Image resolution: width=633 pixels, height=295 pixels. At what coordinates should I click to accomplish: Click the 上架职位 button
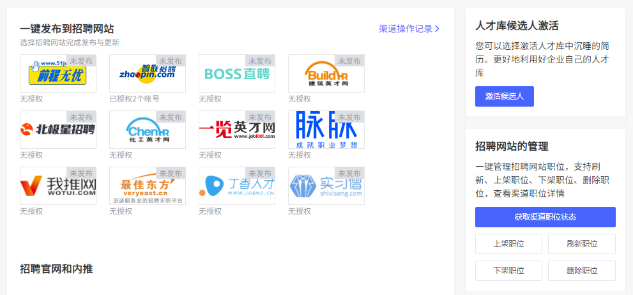click(508, 244)
